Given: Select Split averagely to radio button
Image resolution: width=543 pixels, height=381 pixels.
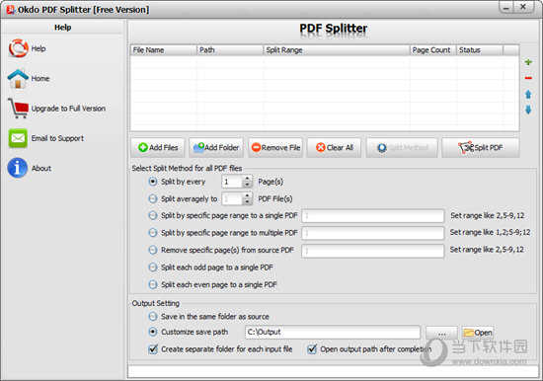Looking at the screenshot, I should 153,198.
